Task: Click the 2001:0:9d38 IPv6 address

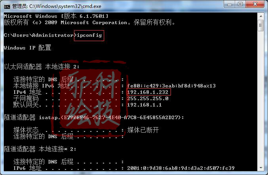Action: [x=181, y=168]
